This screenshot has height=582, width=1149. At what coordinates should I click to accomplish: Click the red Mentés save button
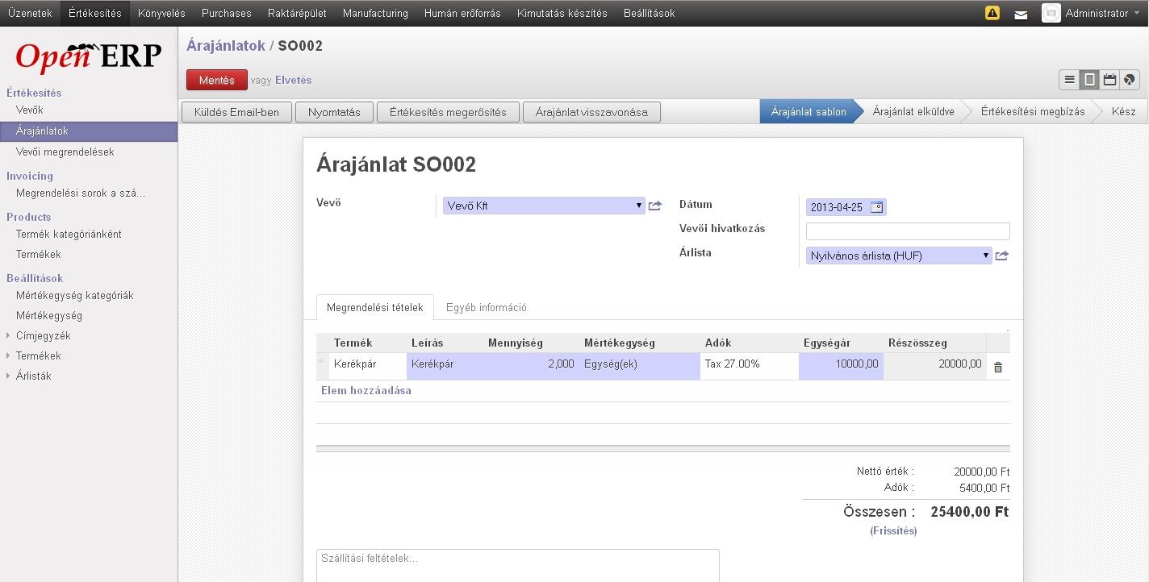216,80
